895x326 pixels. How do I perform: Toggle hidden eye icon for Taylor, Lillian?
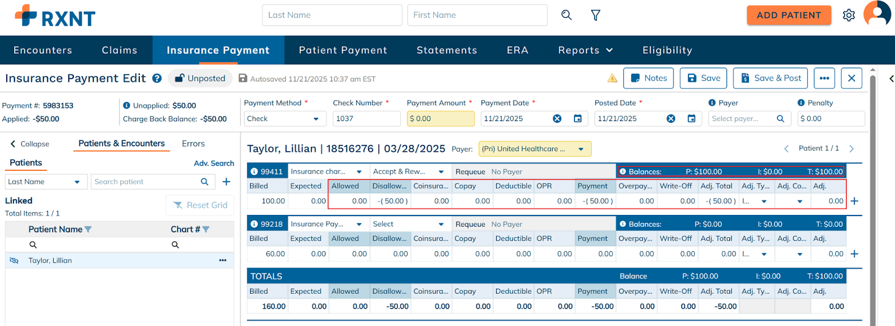coord(15,261)
